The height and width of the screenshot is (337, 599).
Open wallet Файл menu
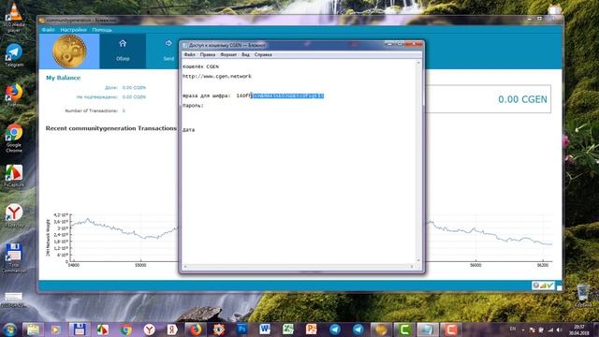[x=48, y=30]
